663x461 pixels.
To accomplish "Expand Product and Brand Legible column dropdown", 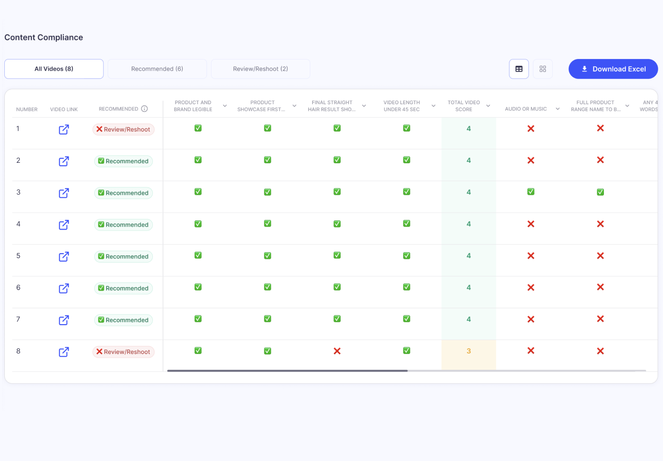I will coord(225,106).
